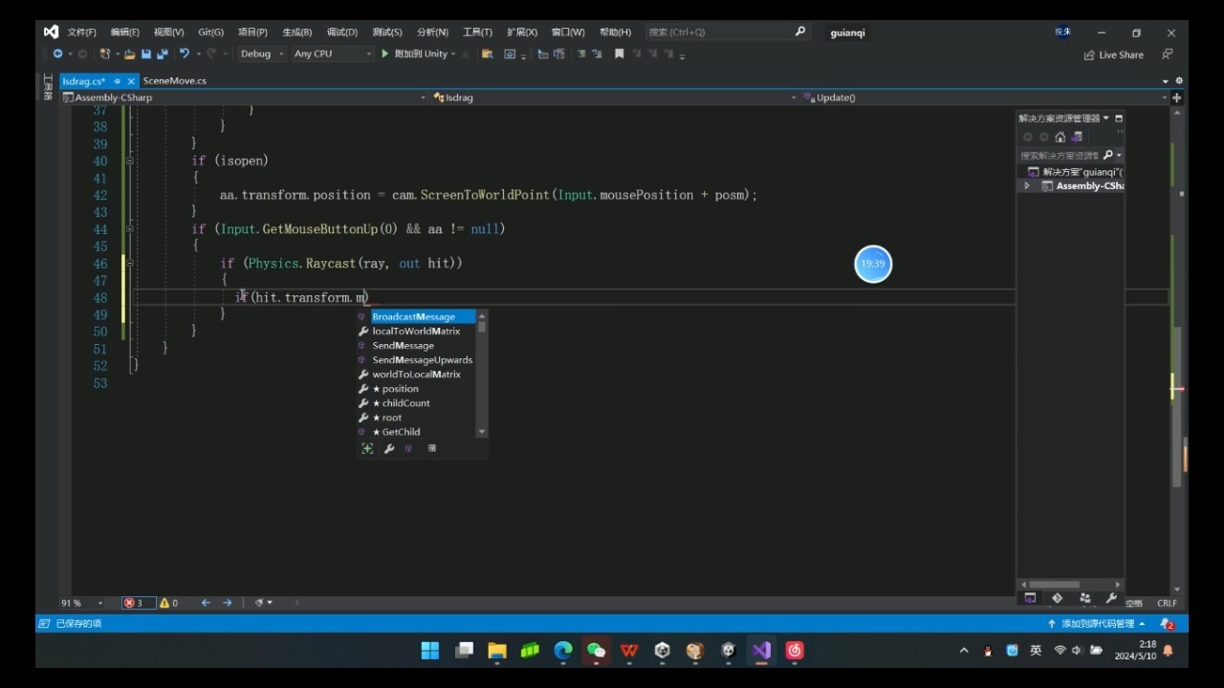Open the Solution Explorer search options dropdown

(1119, 155)
